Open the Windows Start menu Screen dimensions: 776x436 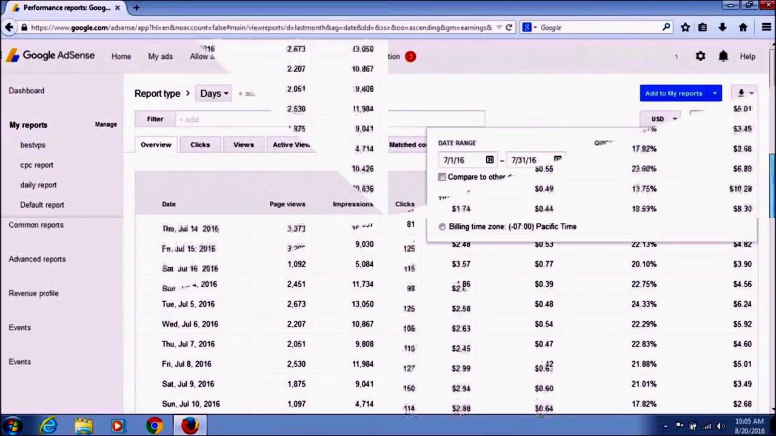pos(13,426)
